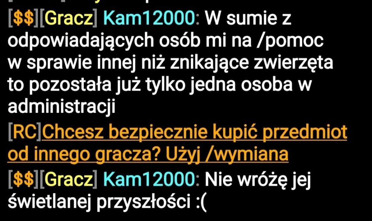The height and width of the screenshot is (221, 372).
Task: Select the [Gracz] tag in the last message
Action: click(68, 180)
